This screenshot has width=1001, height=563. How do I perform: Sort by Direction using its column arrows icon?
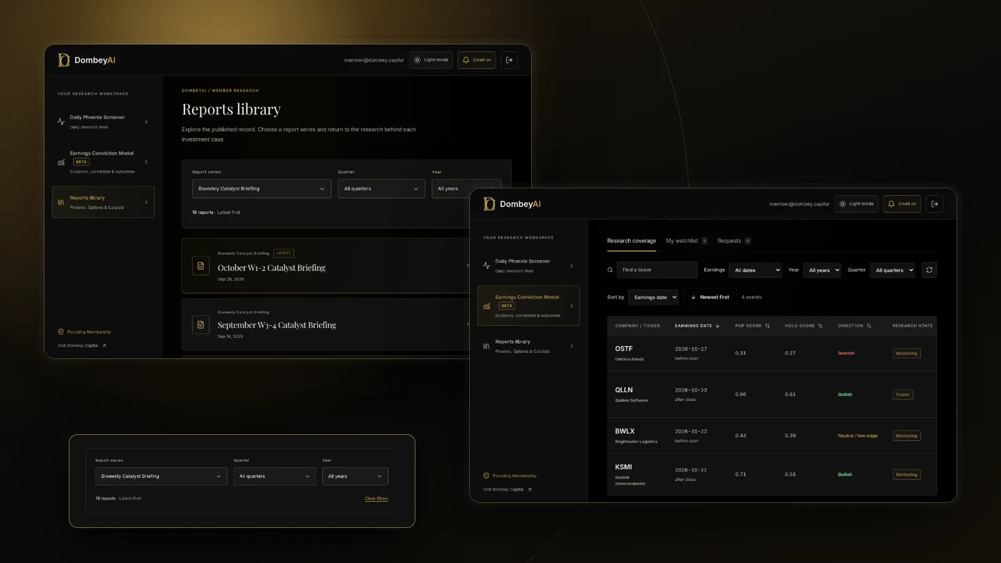[869, 326]
